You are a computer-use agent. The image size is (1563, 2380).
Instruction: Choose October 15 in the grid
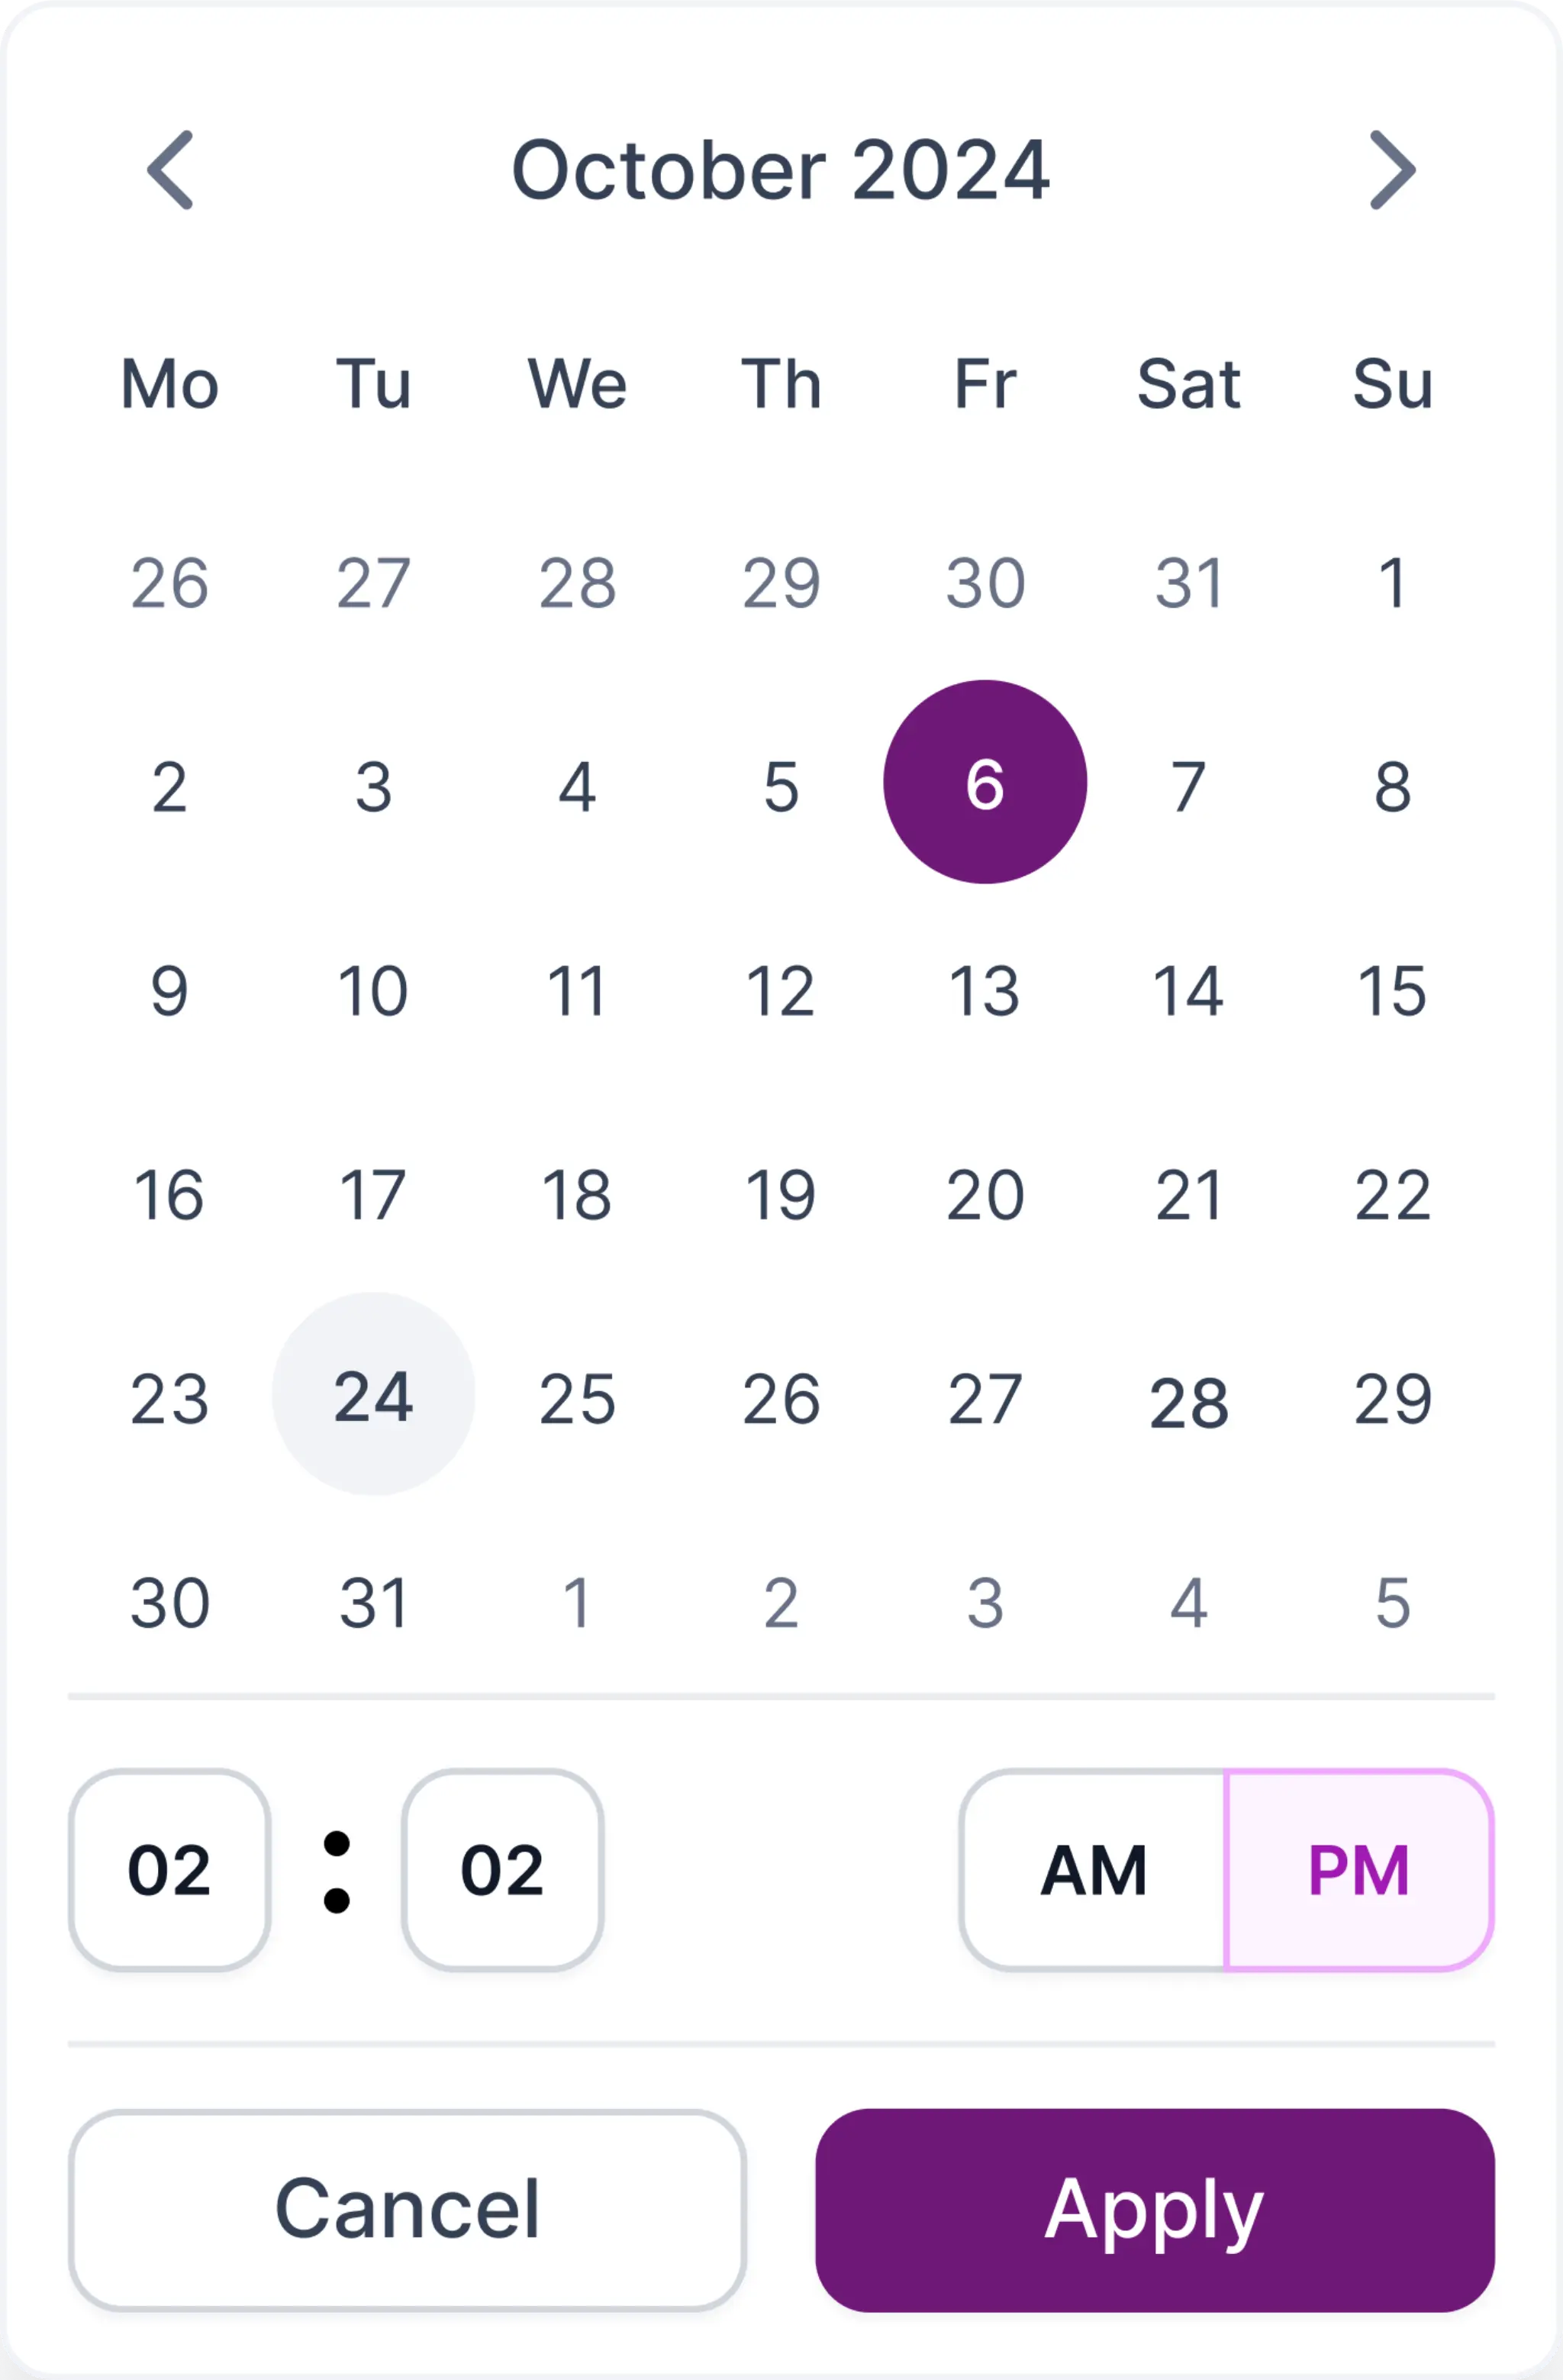click(1392, 991)
